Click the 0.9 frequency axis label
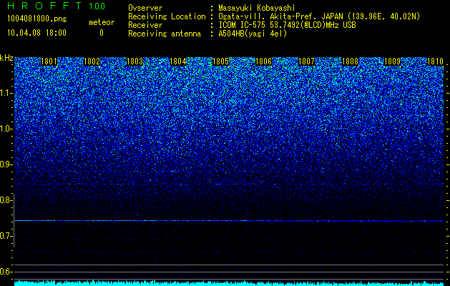This screenshot has width=450, height=286. coord(6,164)
